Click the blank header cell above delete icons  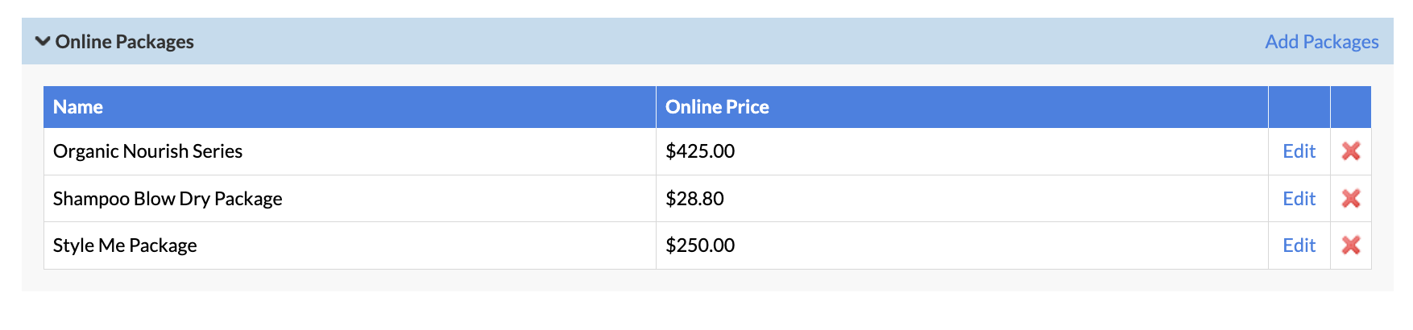tap(1351, 107)
